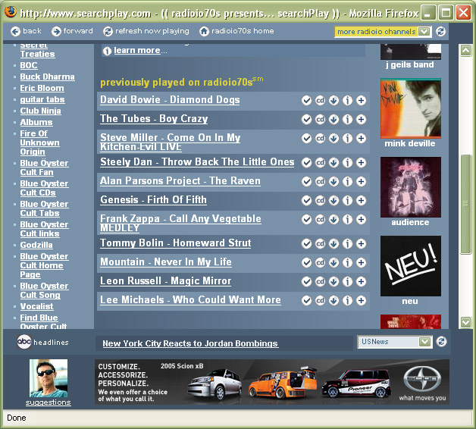This screenshot has width=476, height=429.
Task: Open radioio70s home from the toolbar
Action: tap(236, 31)
